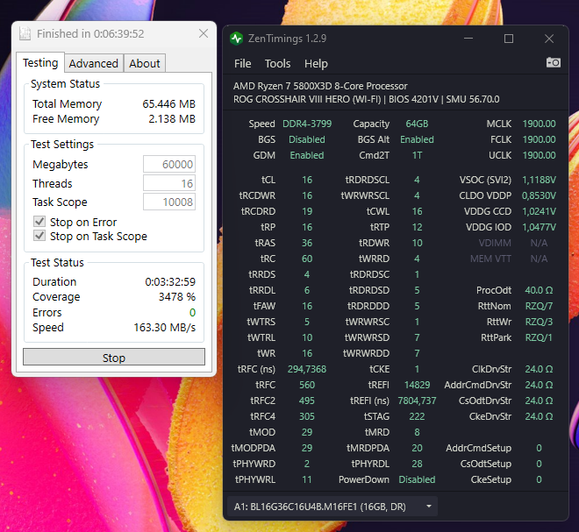The width and height of the screenshot is (579, 532).
Task: Click the VDDG IOD 1,0477V value
Action: [x=539, y=227]
